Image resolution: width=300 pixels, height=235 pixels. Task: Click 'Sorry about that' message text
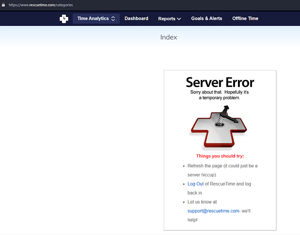(220, 95)
